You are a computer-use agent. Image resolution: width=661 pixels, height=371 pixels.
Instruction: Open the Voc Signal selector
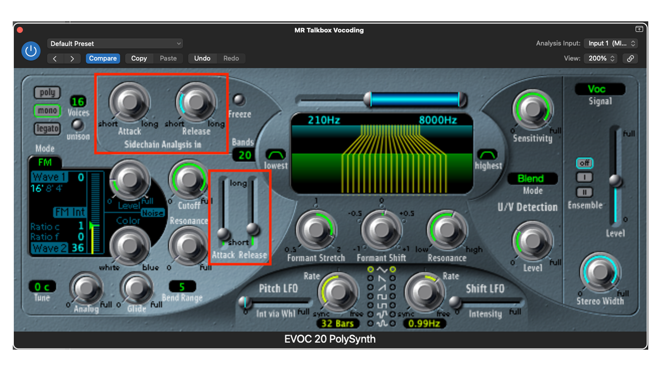[x=600, y=89]
